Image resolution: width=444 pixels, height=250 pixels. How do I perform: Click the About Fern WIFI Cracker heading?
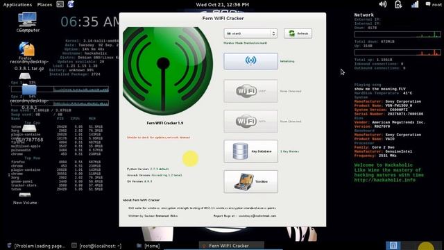pos(142,200)
